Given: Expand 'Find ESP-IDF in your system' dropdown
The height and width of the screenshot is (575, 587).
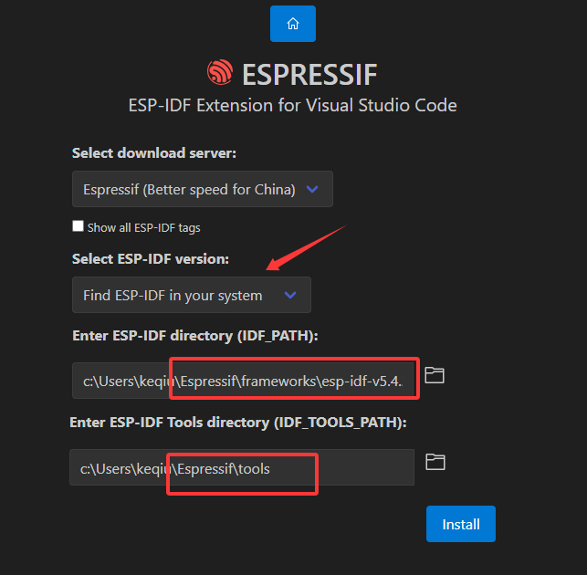Looking at the screenshot, I should pyautogui.click(x=191, y=295).
